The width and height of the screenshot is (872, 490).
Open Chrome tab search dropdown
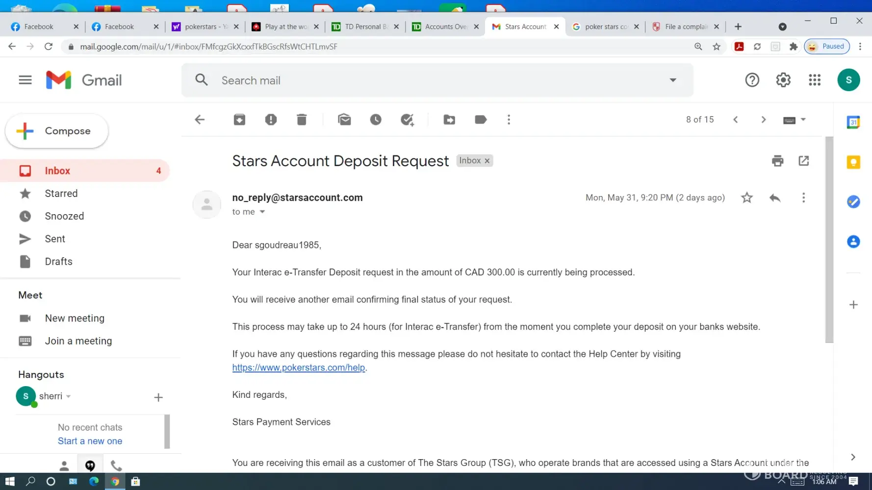pyautogui.click(x=782, y=27)
